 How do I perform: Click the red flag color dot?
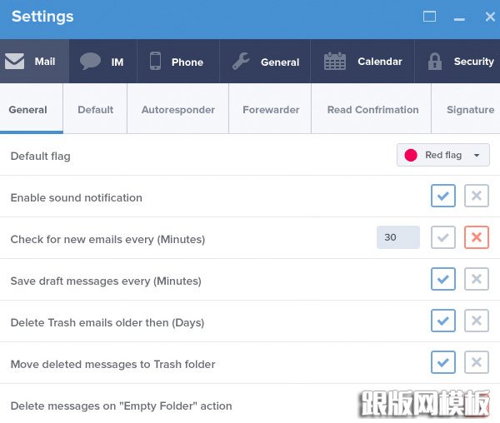pyautogui.click(x=411, y=155)
